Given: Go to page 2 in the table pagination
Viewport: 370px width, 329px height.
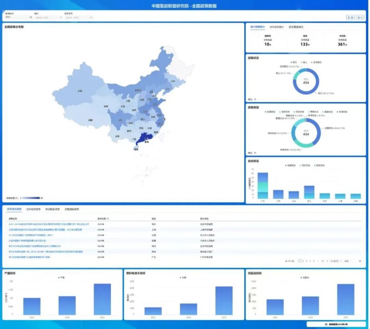Looking at the screenshot, I should click(303, 261).
